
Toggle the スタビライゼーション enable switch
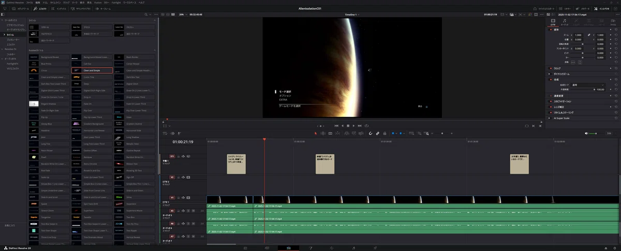[x=550, y=101]
